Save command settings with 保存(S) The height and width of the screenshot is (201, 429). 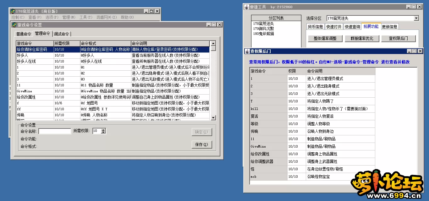click(x=201, y=144)
